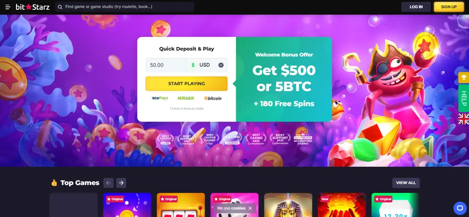
Task: Click the SIGN UP button
Action: pos(449,7)
